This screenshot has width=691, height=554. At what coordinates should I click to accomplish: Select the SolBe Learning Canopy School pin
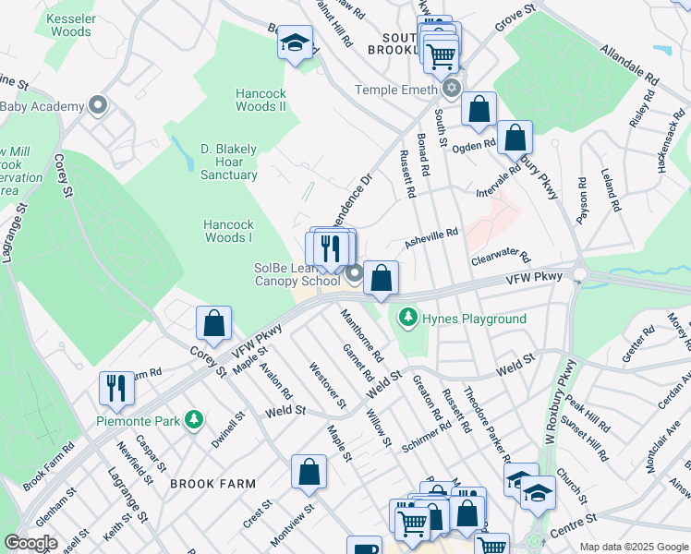click(x=354, y=274)
